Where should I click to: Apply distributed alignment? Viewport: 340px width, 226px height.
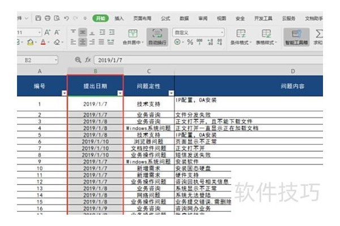111,42
